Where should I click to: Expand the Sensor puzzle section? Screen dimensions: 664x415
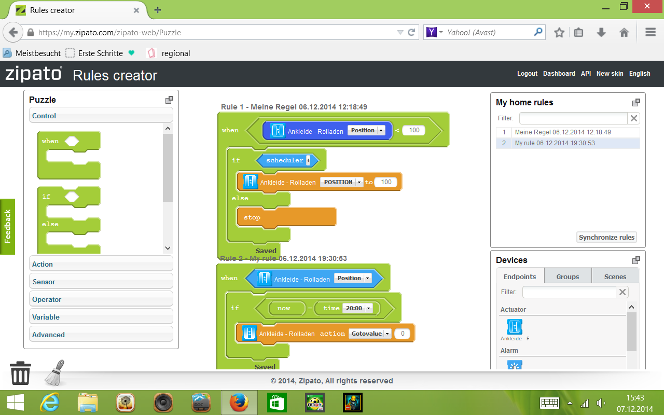pos(101,282)
